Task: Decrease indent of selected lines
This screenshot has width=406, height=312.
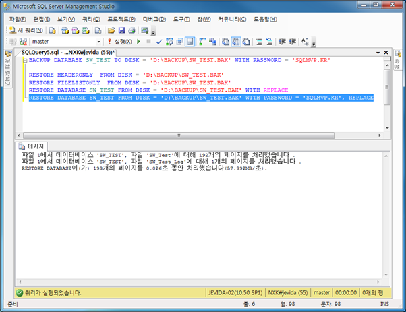Action: pyautogui.click(x=282, y=42)
